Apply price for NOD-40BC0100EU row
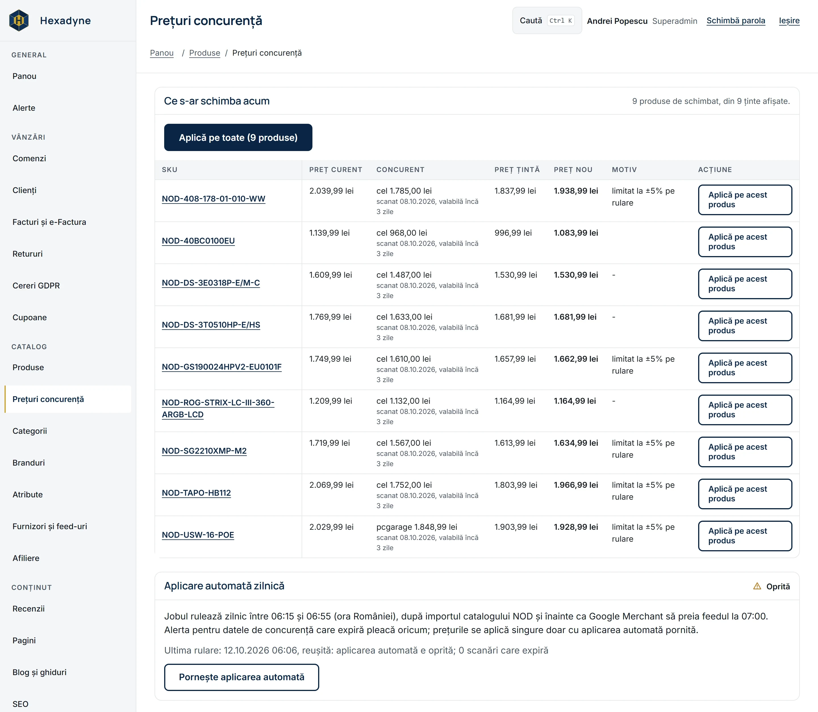The height and width of the screenshot is (712, 818). pyautogui.click(x=745, y=242)
